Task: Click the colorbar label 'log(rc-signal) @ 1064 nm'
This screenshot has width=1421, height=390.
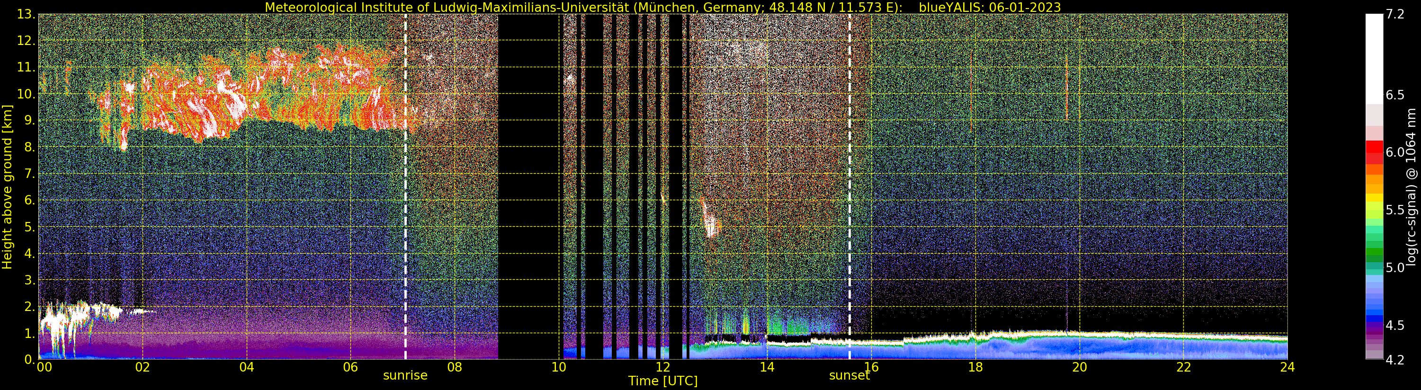Action: (x=1412, y=187)
